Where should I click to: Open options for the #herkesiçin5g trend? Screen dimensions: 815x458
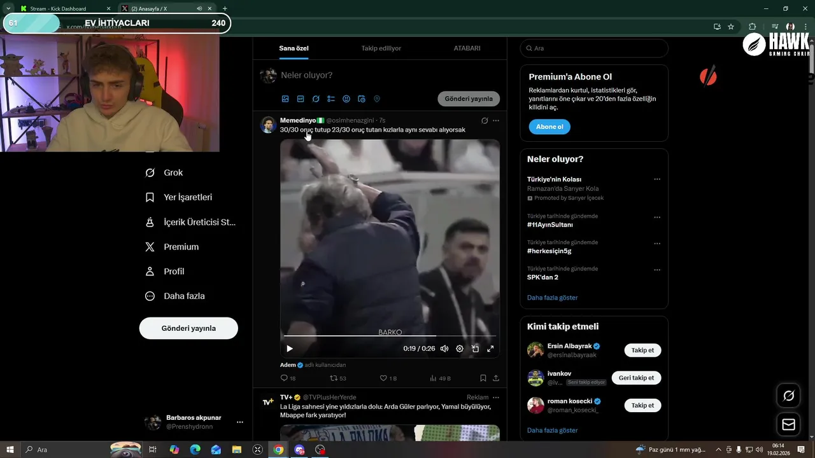pos(657,244)
